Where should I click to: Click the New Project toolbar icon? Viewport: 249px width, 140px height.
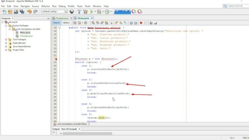[x=10, y=12]
